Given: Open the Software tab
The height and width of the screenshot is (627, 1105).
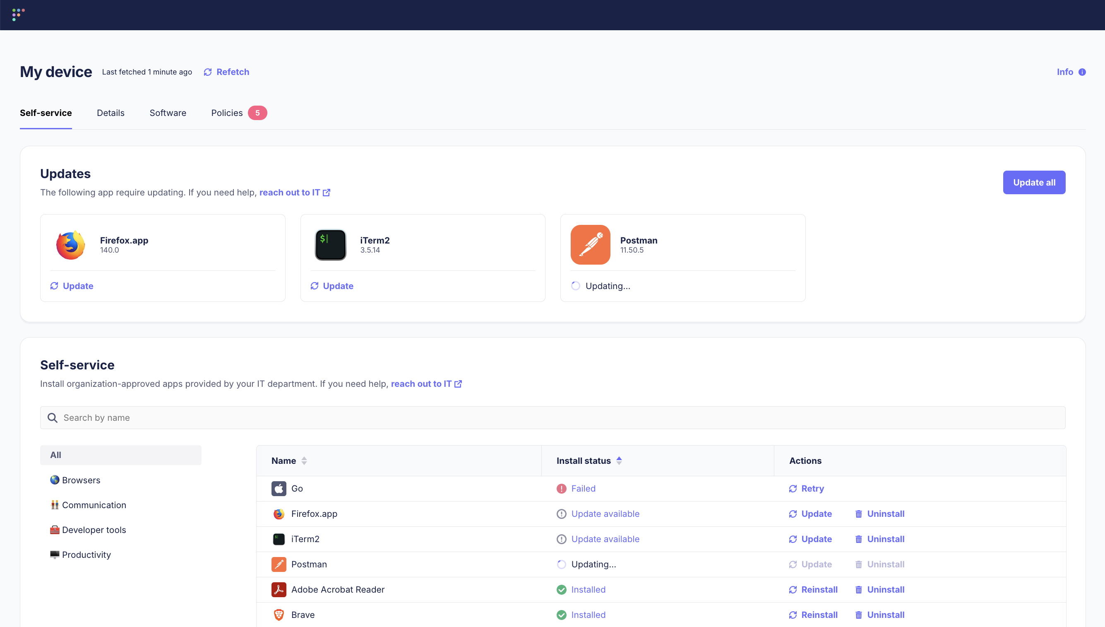Looking at the screenshot, I should pyautogui.click(x=168, y=113).
